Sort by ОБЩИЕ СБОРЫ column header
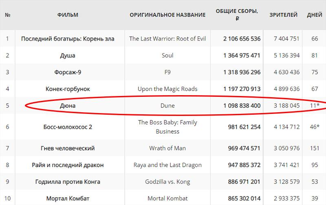Image resolution: width=326 pixels, height=205 pixels. (x=237, y=15)
